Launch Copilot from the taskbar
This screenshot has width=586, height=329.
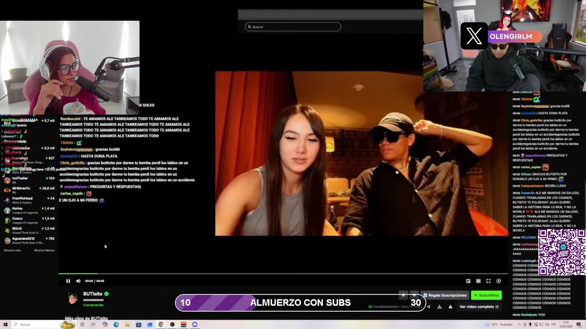tap(105, 324)
